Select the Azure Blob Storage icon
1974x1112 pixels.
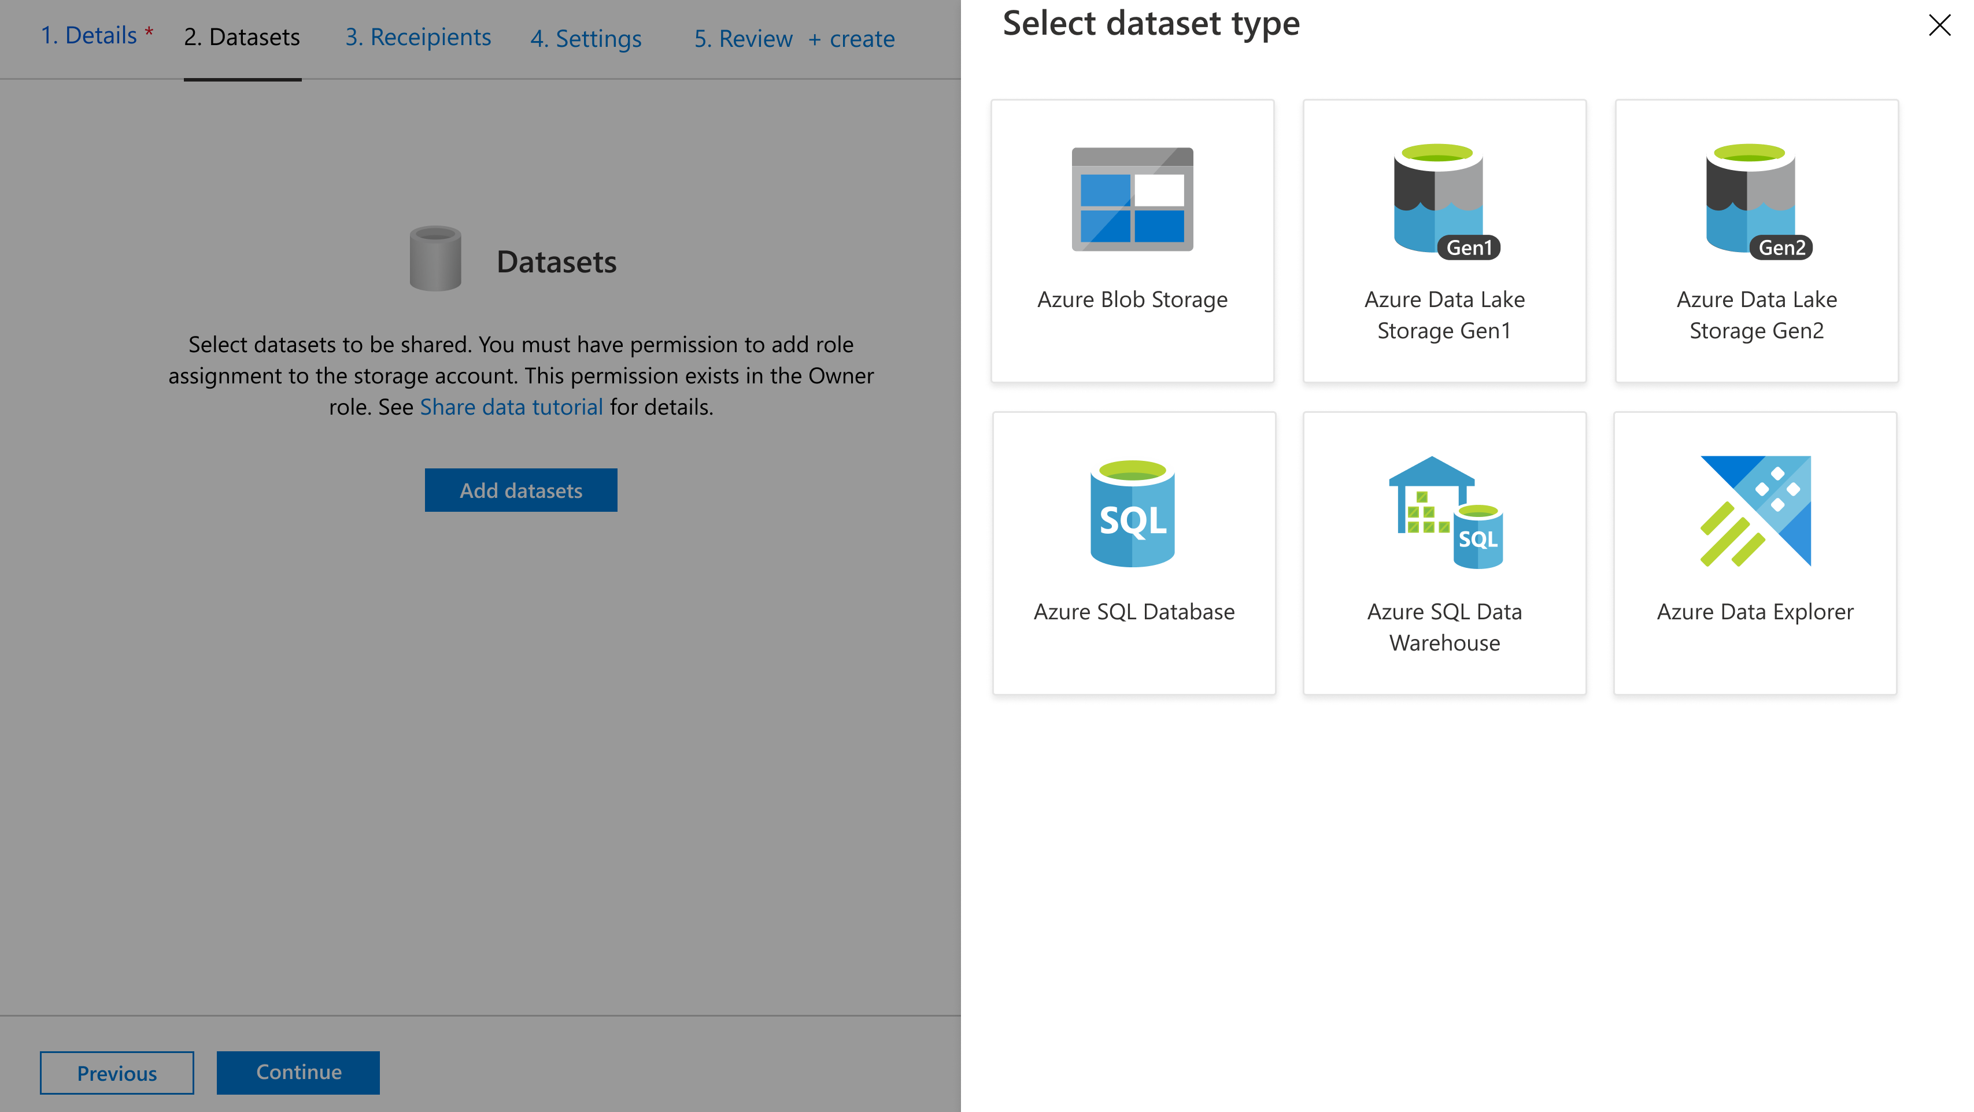[1132, 200]
